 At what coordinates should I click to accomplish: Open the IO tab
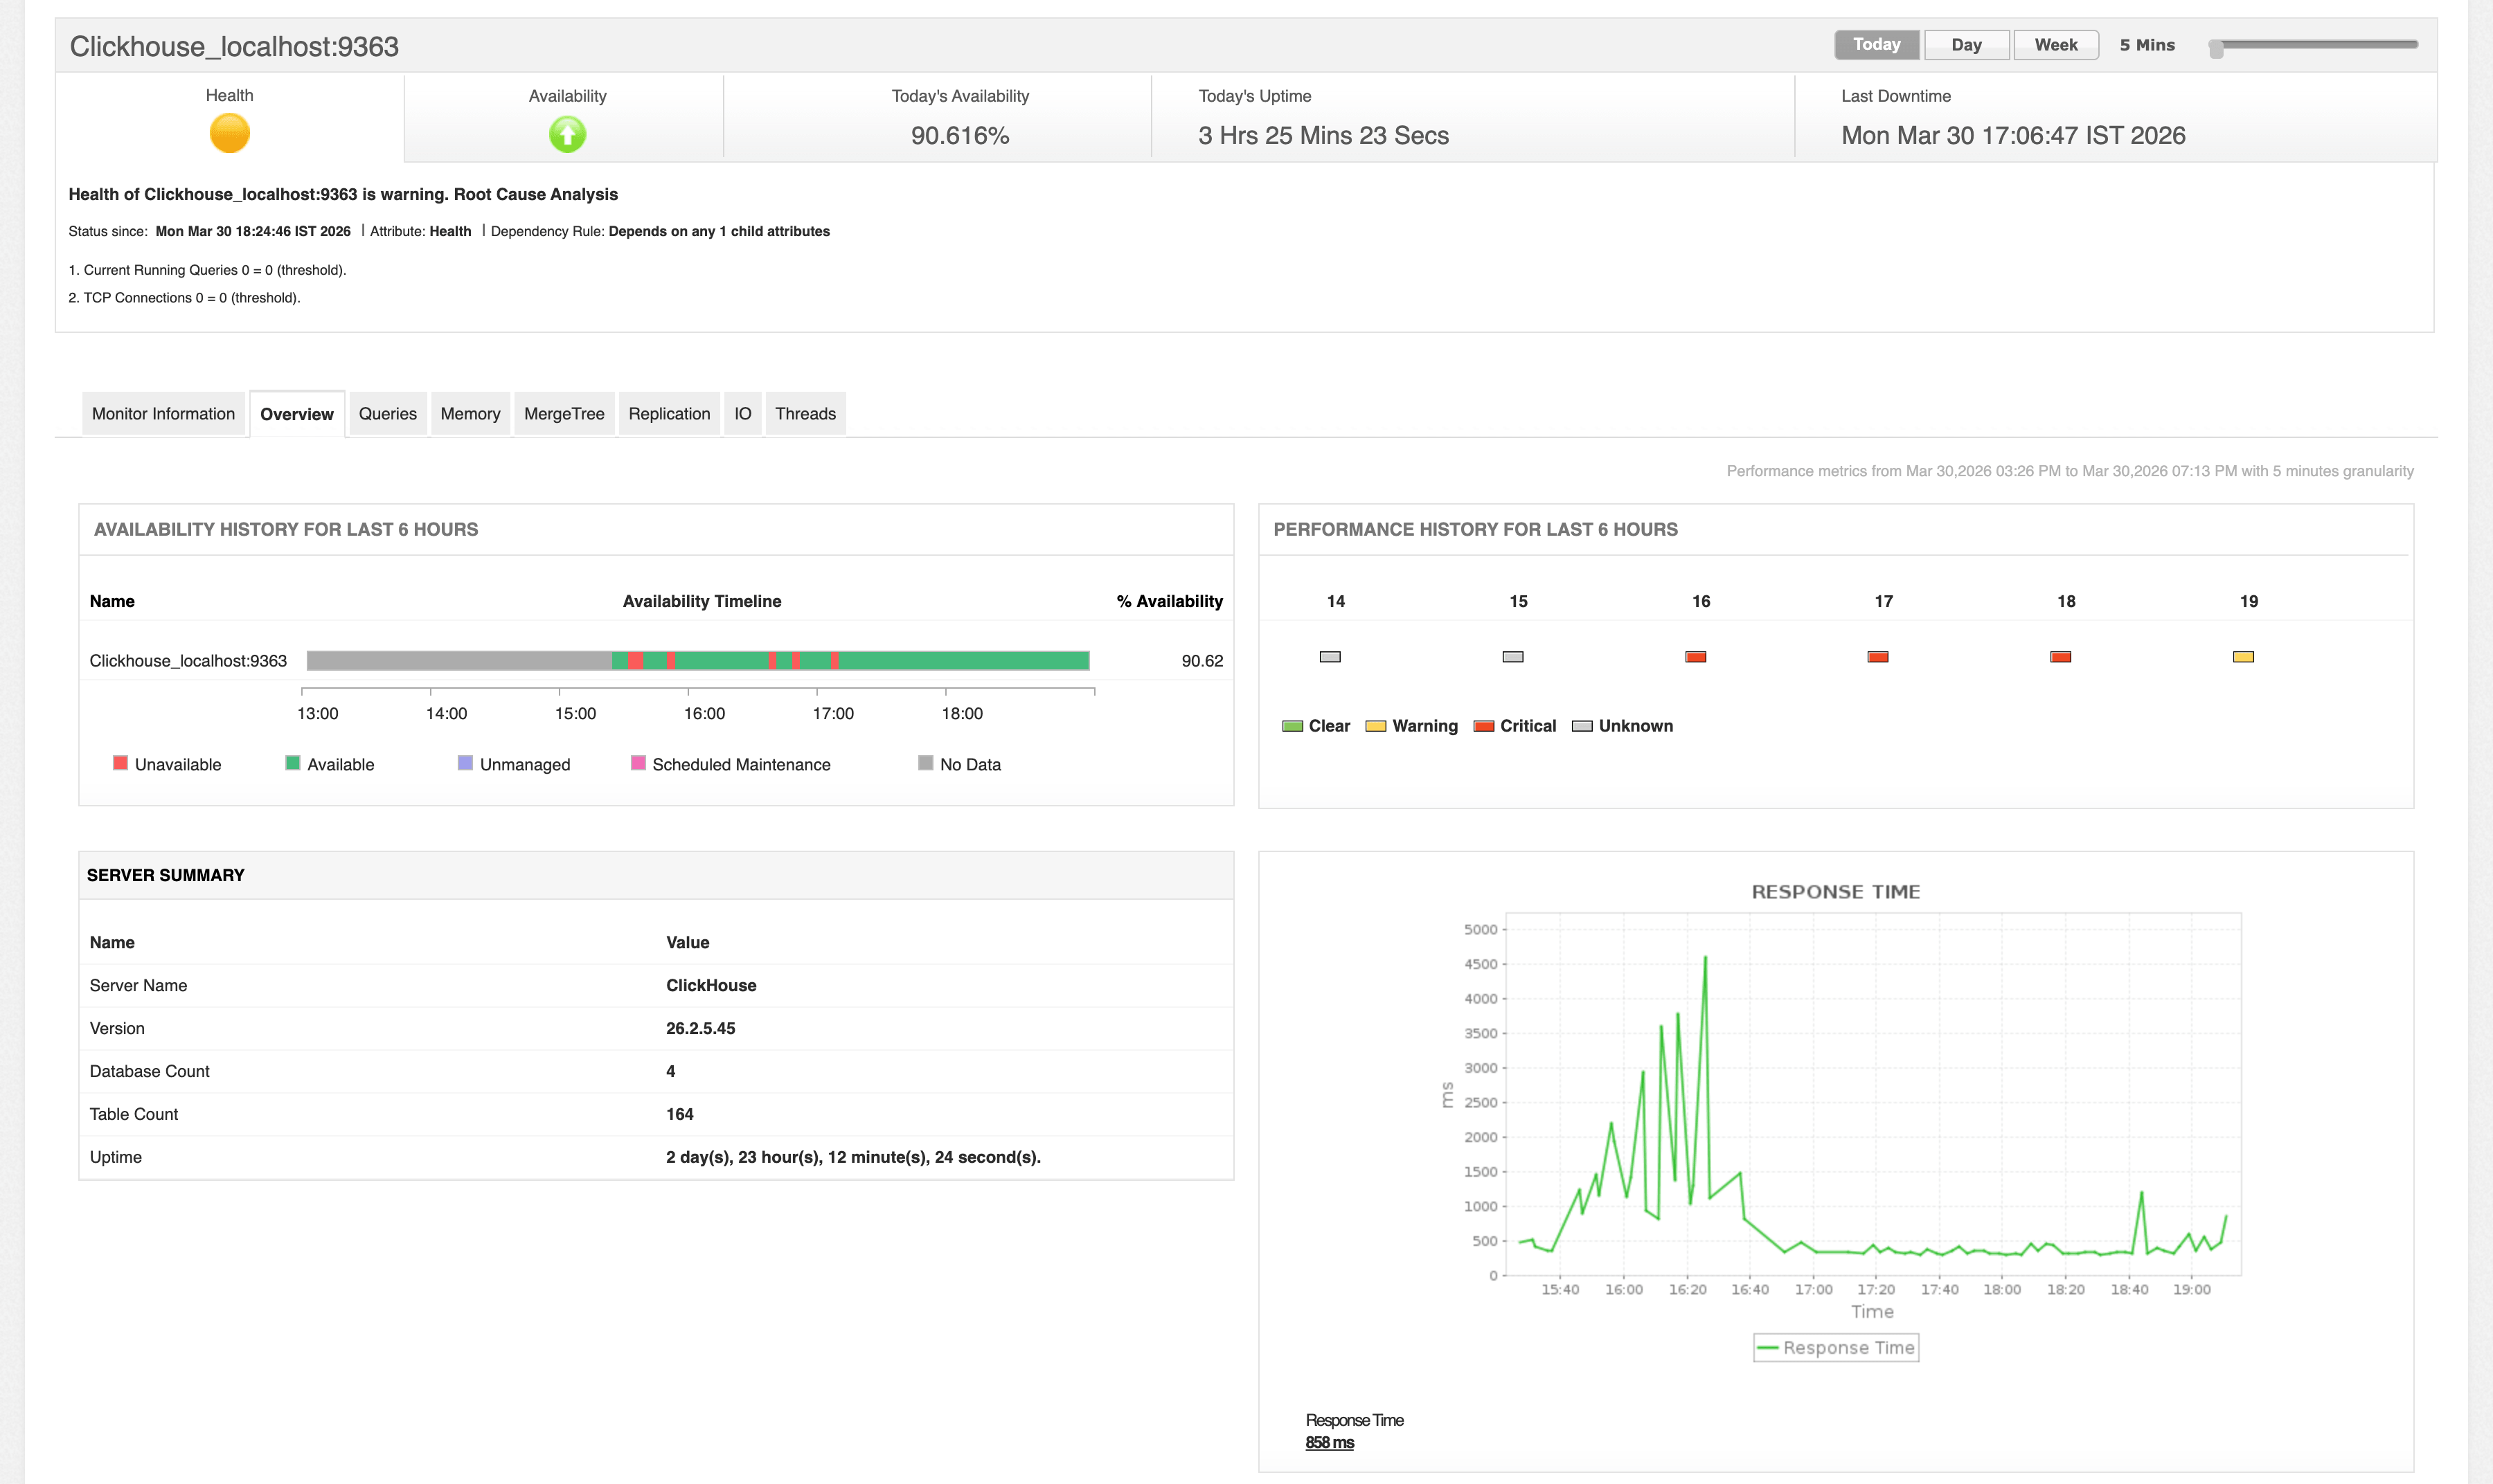click(742, 414)
